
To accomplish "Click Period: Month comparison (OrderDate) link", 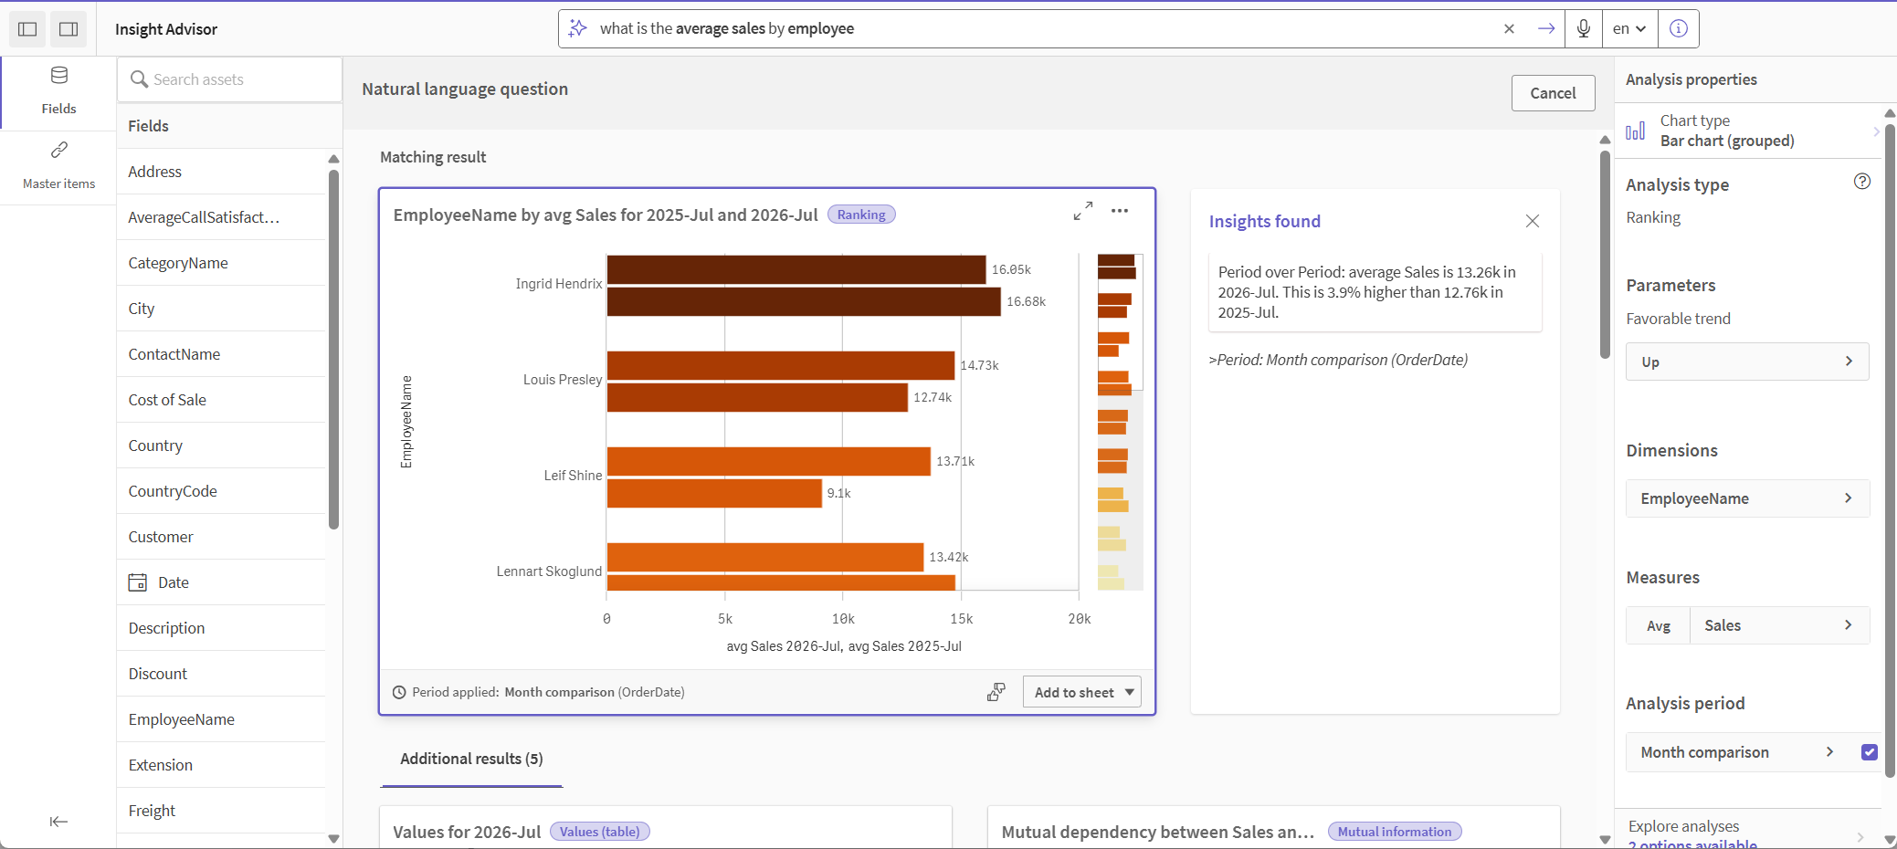I will click(x=1338, y=360).
